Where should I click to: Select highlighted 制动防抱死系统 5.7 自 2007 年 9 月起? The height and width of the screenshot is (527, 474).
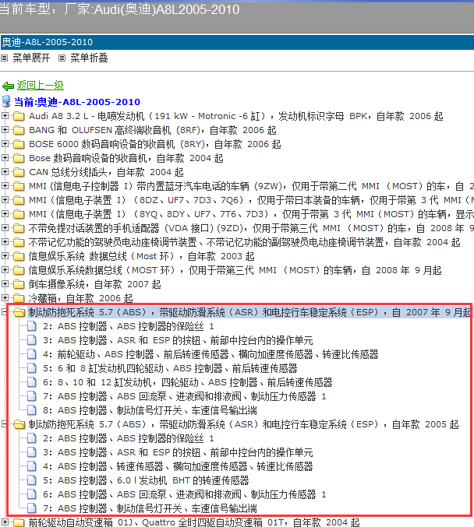point(249,312)
